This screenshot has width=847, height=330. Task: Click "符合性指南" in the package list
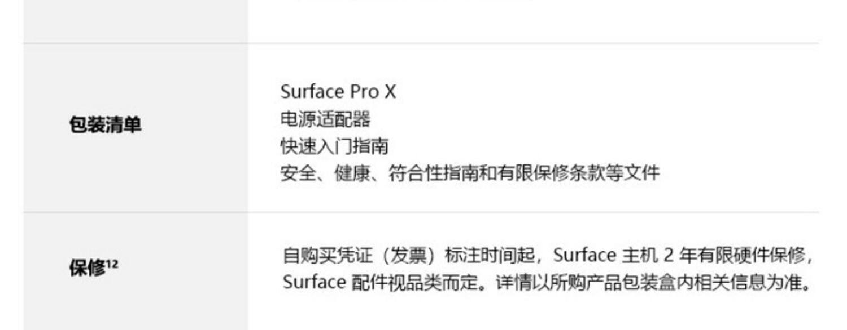[x=430, y=173]
